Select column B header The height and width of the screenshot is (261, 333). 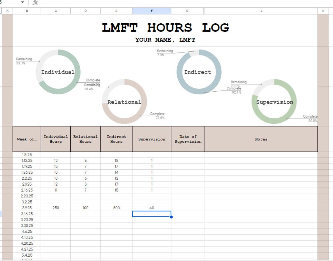(x=27, y=11)
